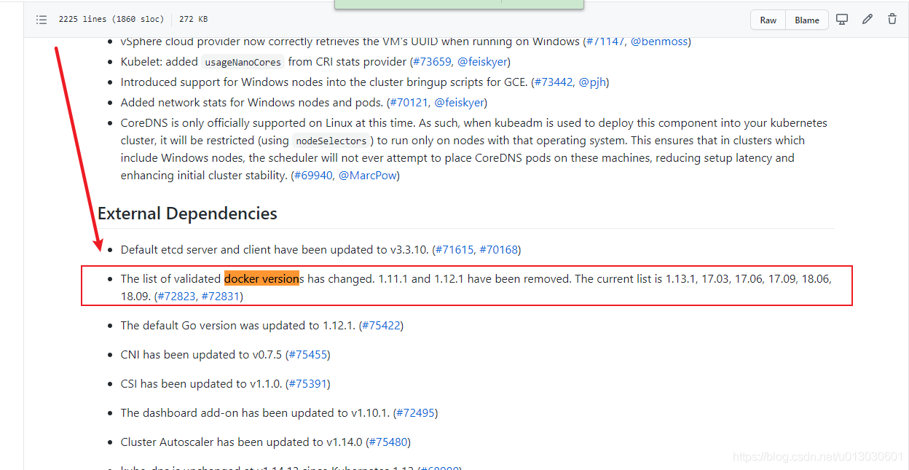
Task: Open pull request #71147 link
Action: pos(605,42)
